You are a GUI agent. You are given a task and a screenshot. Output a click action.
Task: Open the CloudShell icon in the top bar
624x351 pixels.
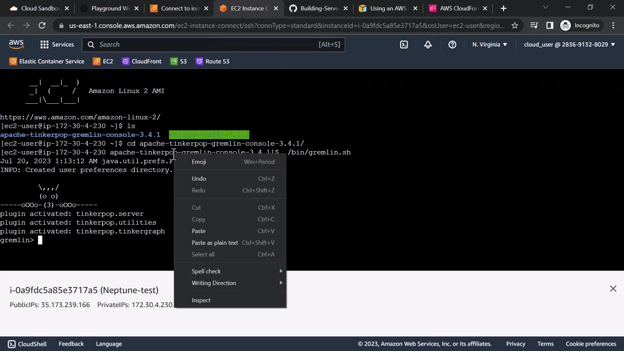coord(404,44)
